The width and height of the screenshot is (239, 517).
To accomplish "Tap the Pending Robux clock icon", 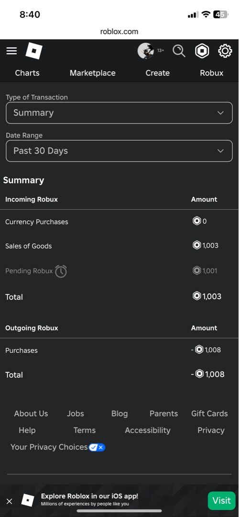I will pos(61,271).
